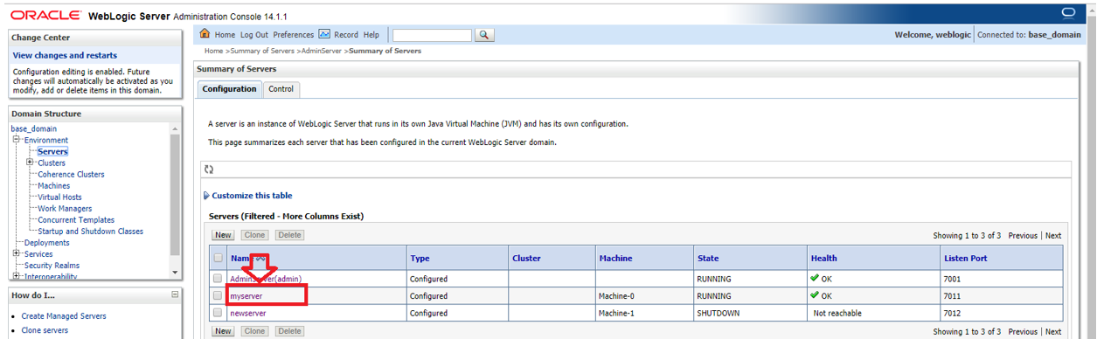
Task: Open the myserver link
Action: tap(246, 296)
